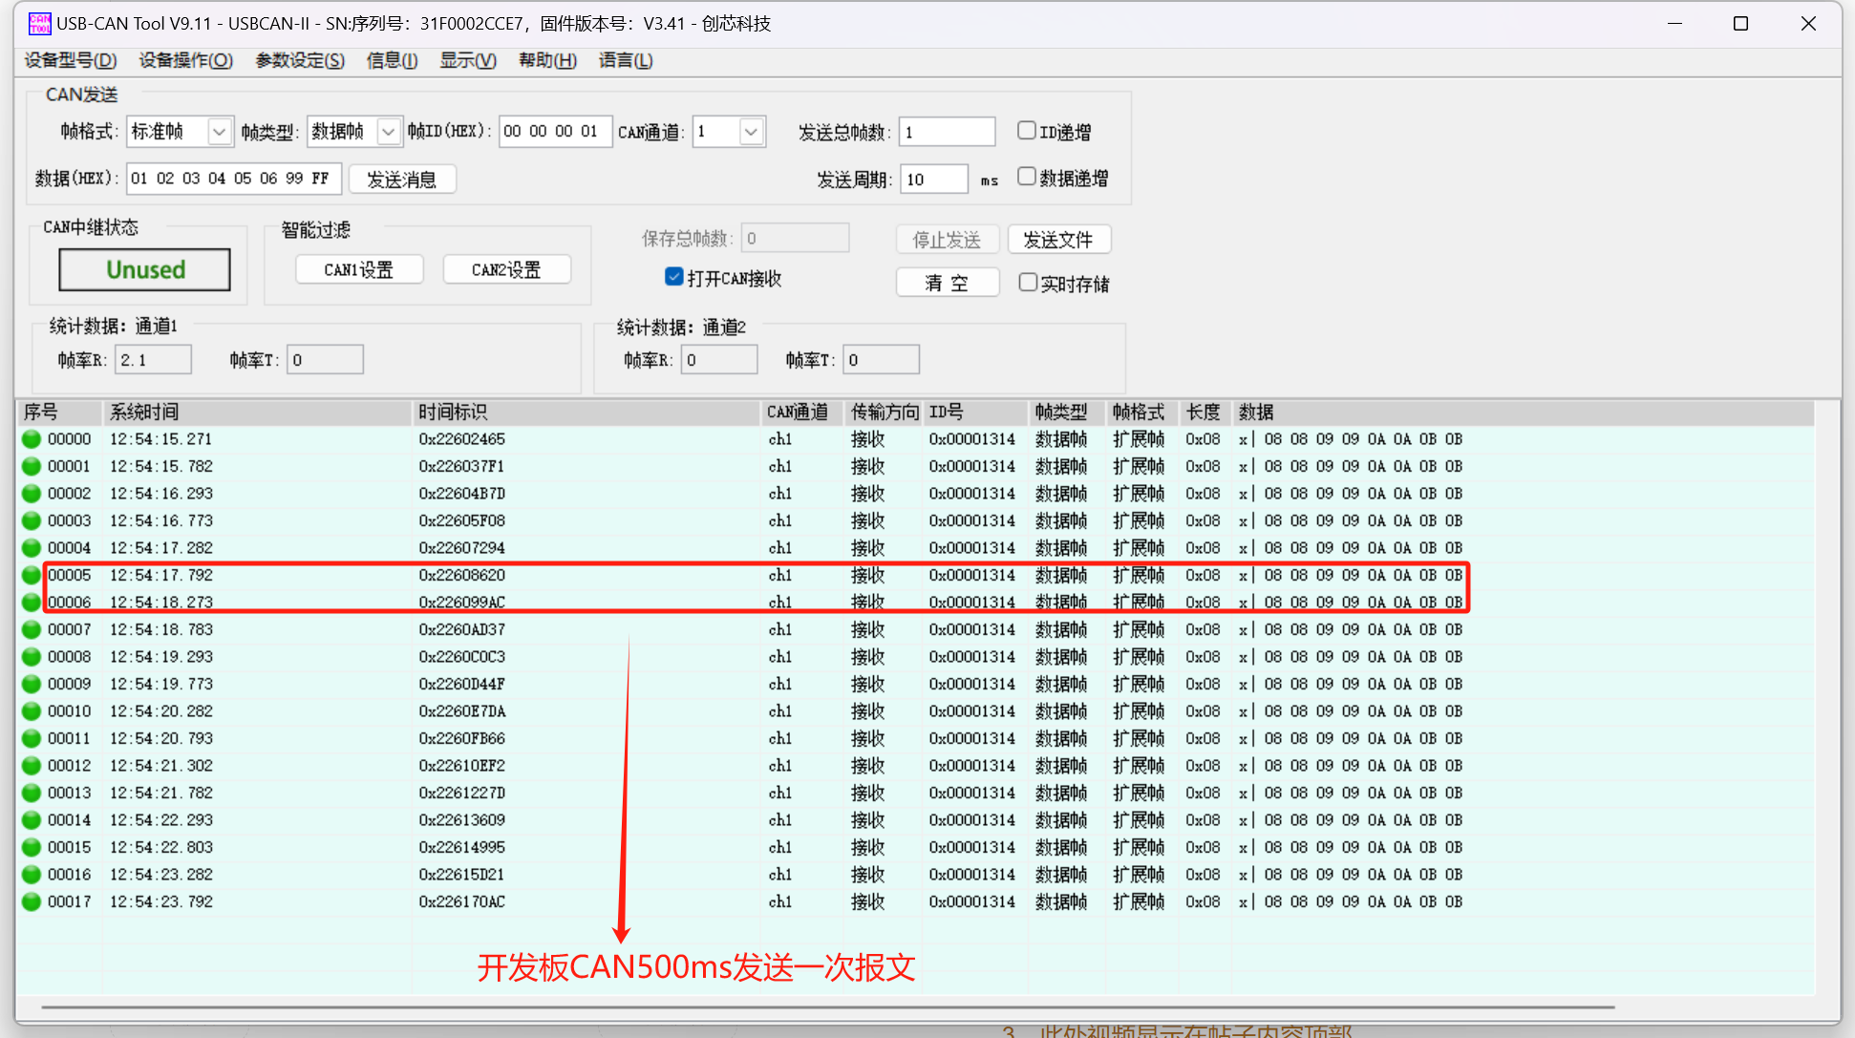Select row number 00011
This screenshot has height=1038, width=1855.
70,738
